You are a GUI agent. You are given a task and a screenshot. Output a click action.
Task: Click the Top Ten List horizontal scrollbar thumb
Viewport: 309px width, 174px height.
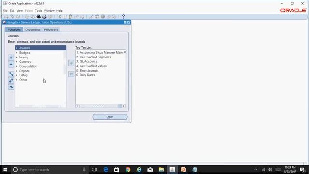(120, 106)
